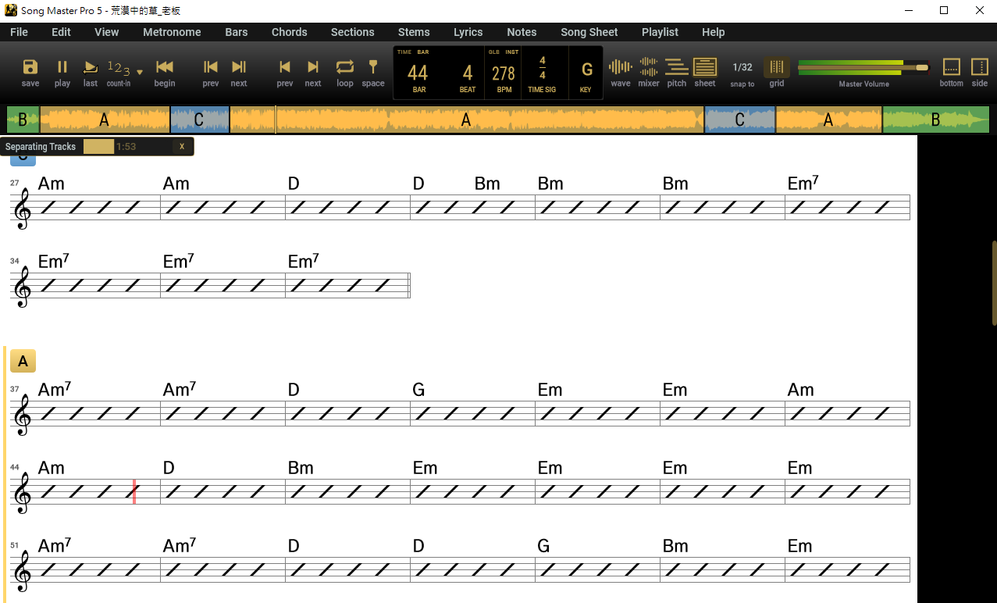Open the Notes menu

click(x=522, y=32)
